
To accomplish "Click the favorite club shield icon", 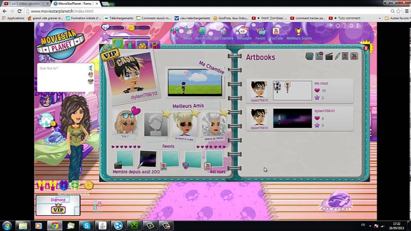I will pyautogui.click(x=186, y=165).
